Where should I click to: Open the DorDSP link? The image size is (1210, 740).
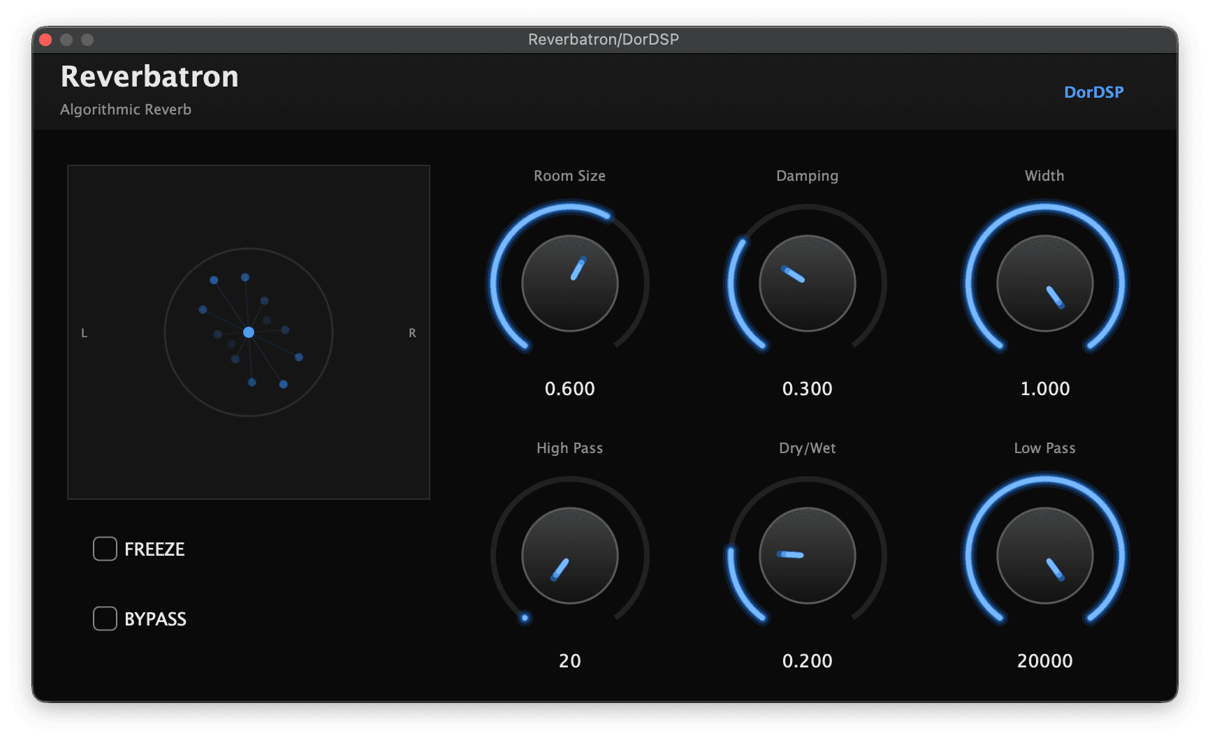pyautogui.click(x=1093, y=91)
